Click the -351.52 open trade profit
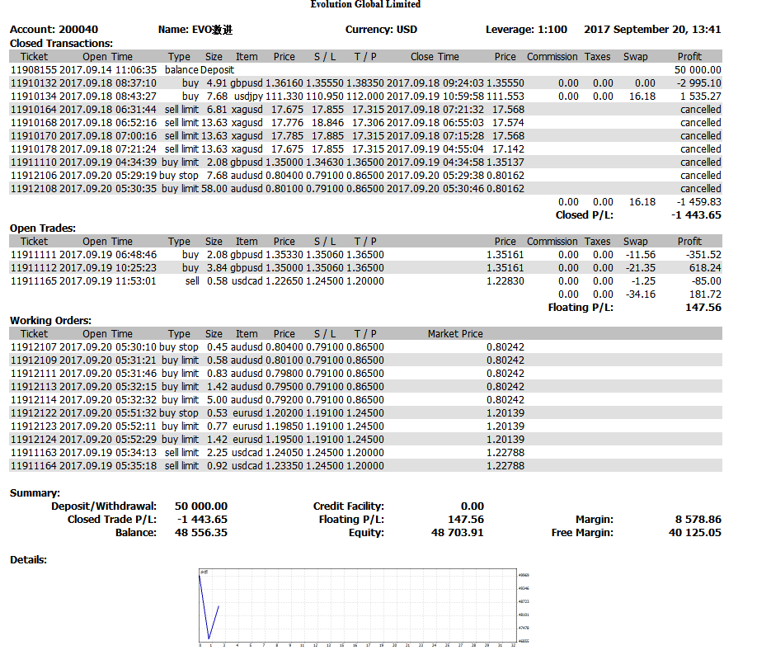This screenshot has height=650, width=771. point(703,255)
